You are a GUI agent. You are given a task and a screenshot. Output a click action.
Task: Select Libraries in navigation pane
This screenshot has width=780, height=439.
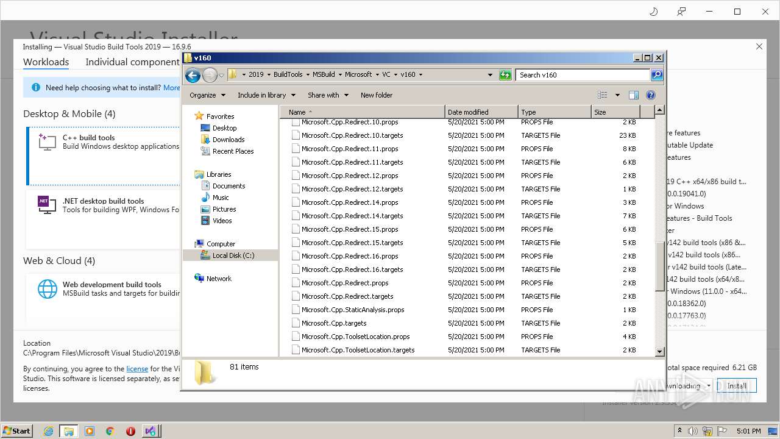pyautogui.click(x=218, y=174)
